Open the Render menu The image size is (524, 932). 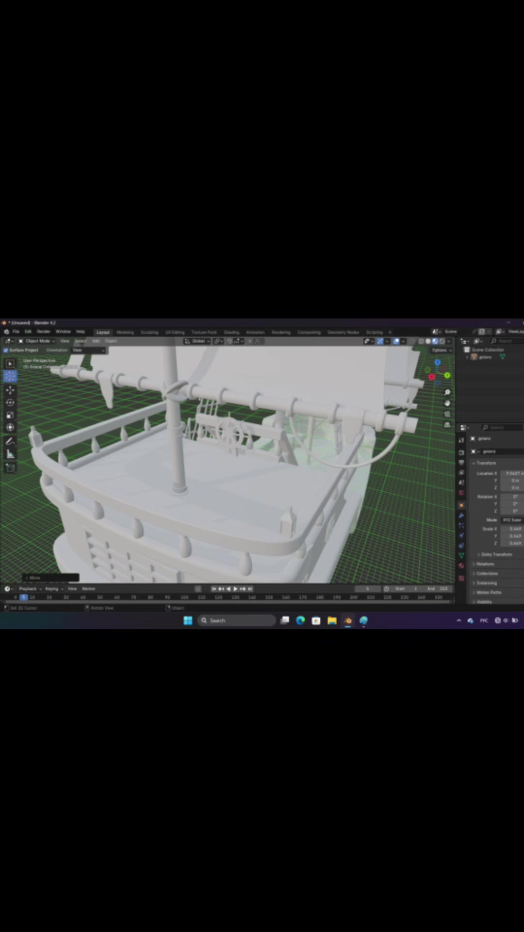click(x=44, y=332)
